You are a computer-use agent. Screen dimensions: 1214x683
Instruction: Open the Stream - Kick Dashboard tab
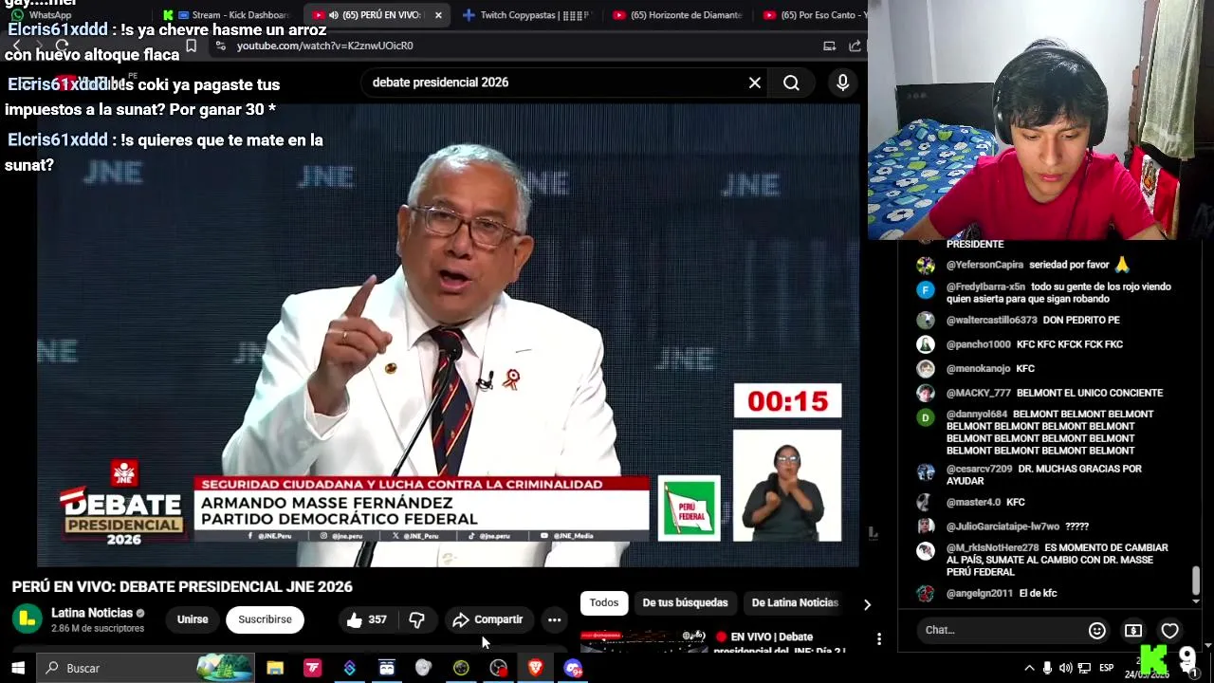228,15
